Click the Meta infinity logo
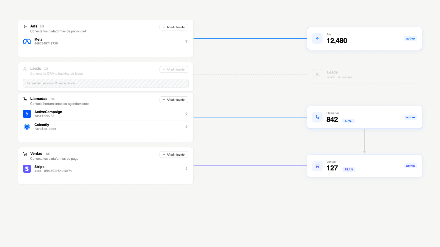 click(27, 41)
